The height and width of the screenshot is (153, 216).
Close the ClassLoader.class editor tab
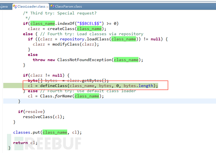coord(48,7)
